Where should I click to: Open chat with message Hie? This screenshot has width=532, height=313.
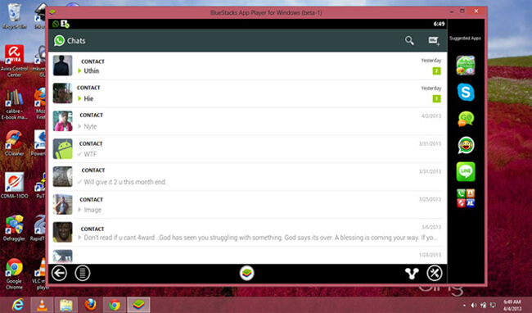(x=247, y=93)
